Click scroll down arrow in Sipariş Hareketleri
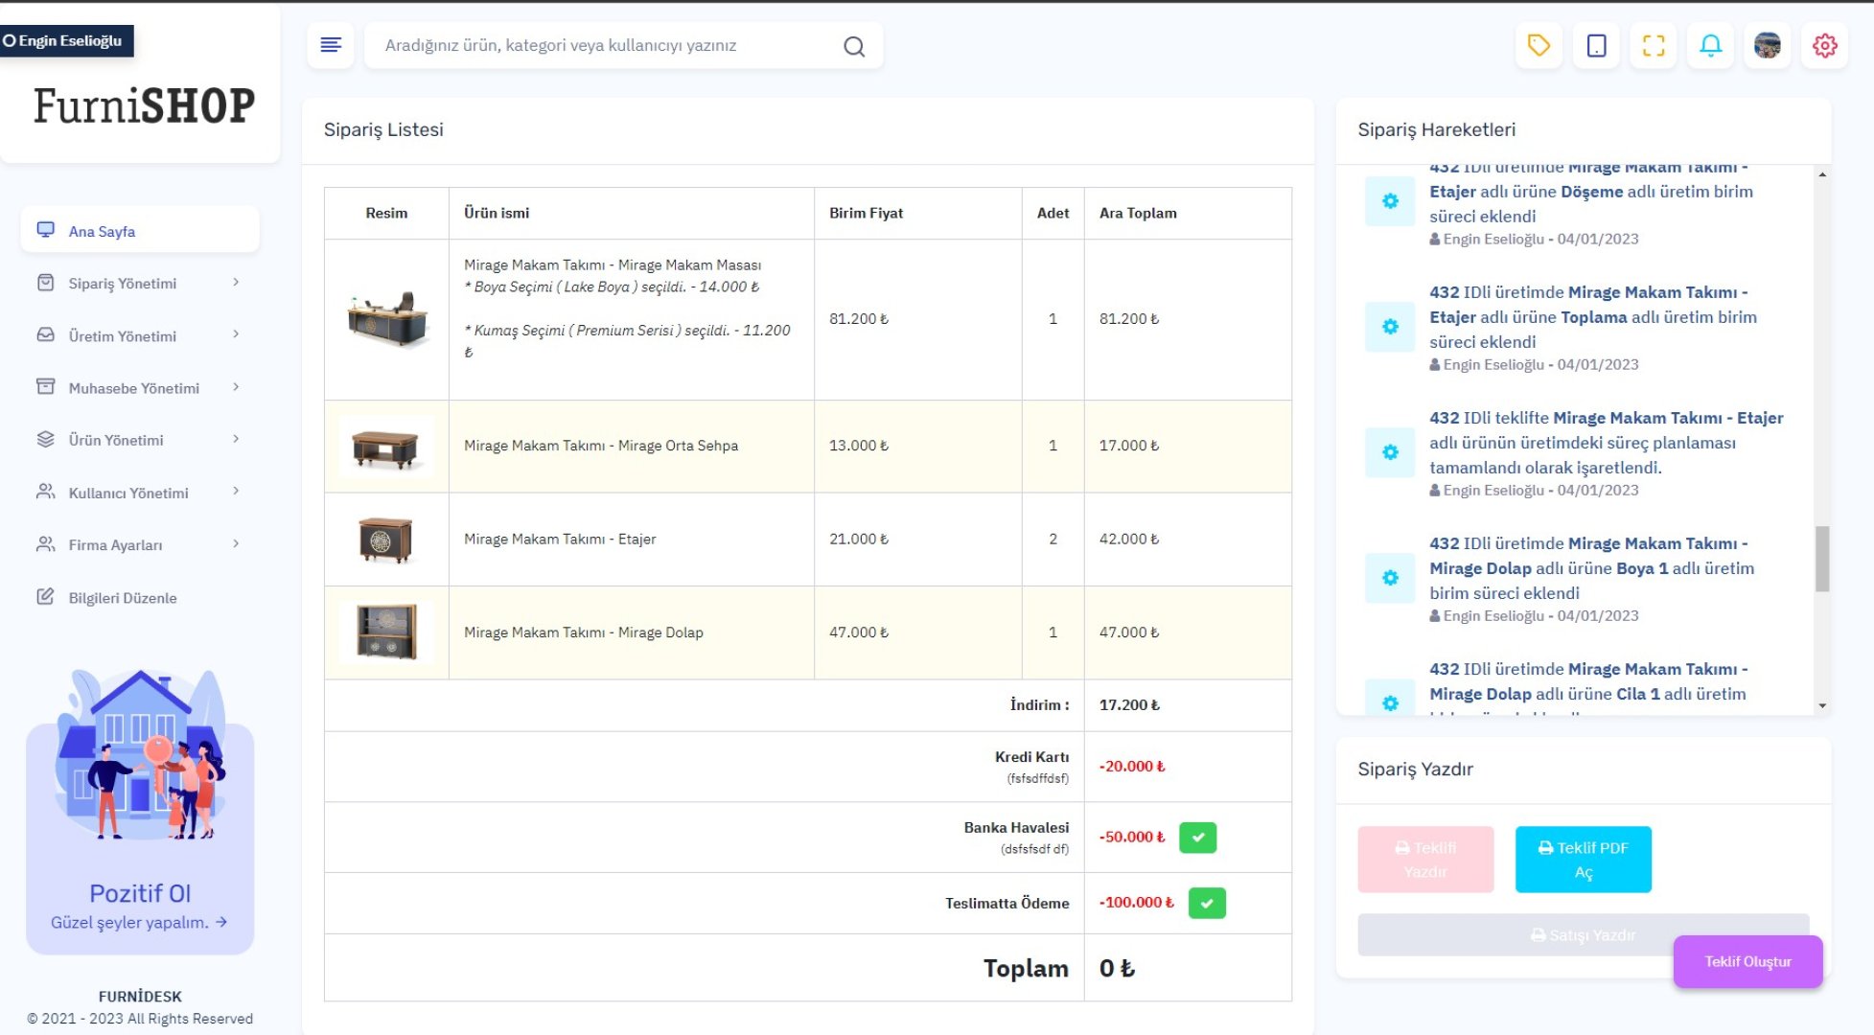This screenshot has width=1874, height=1035. tap(1822, 705)
